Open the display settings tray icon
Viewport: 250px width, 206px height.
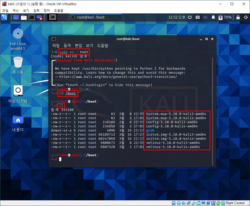[x=190, y=17]
